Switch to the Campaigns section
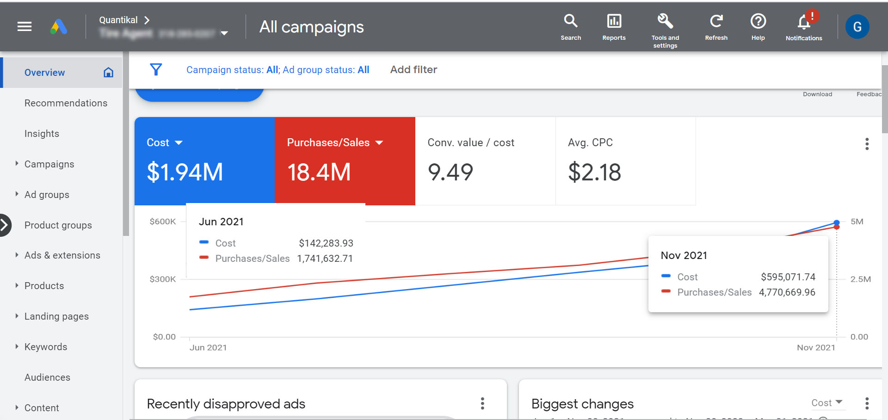 coord(49,164)
